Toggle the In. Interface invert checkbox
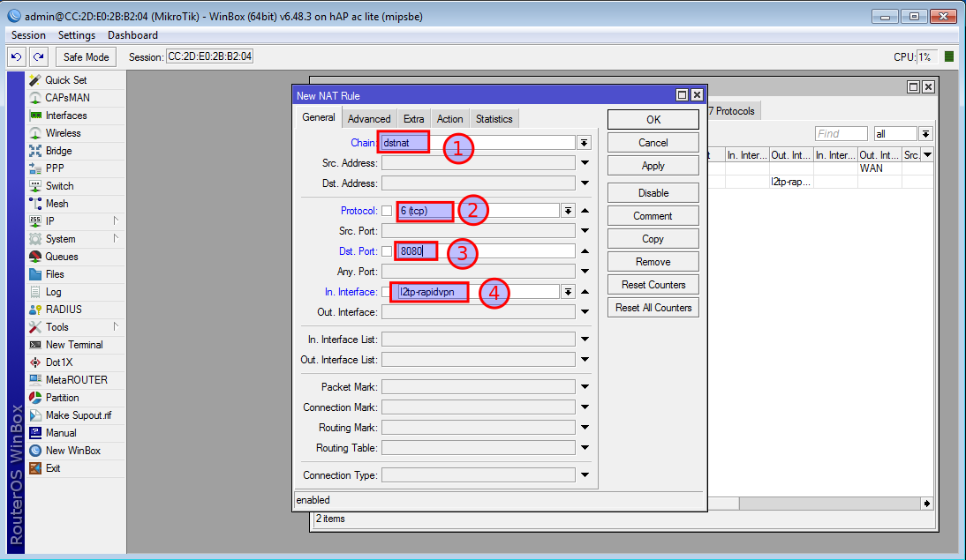966x560 pixels. click(386, 292)
